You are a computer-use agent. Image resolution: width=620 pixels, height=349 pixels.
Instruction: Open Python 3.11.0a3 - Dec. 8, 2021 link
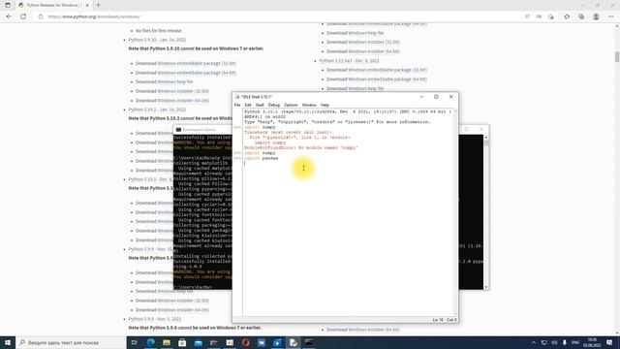pos(349,60)
